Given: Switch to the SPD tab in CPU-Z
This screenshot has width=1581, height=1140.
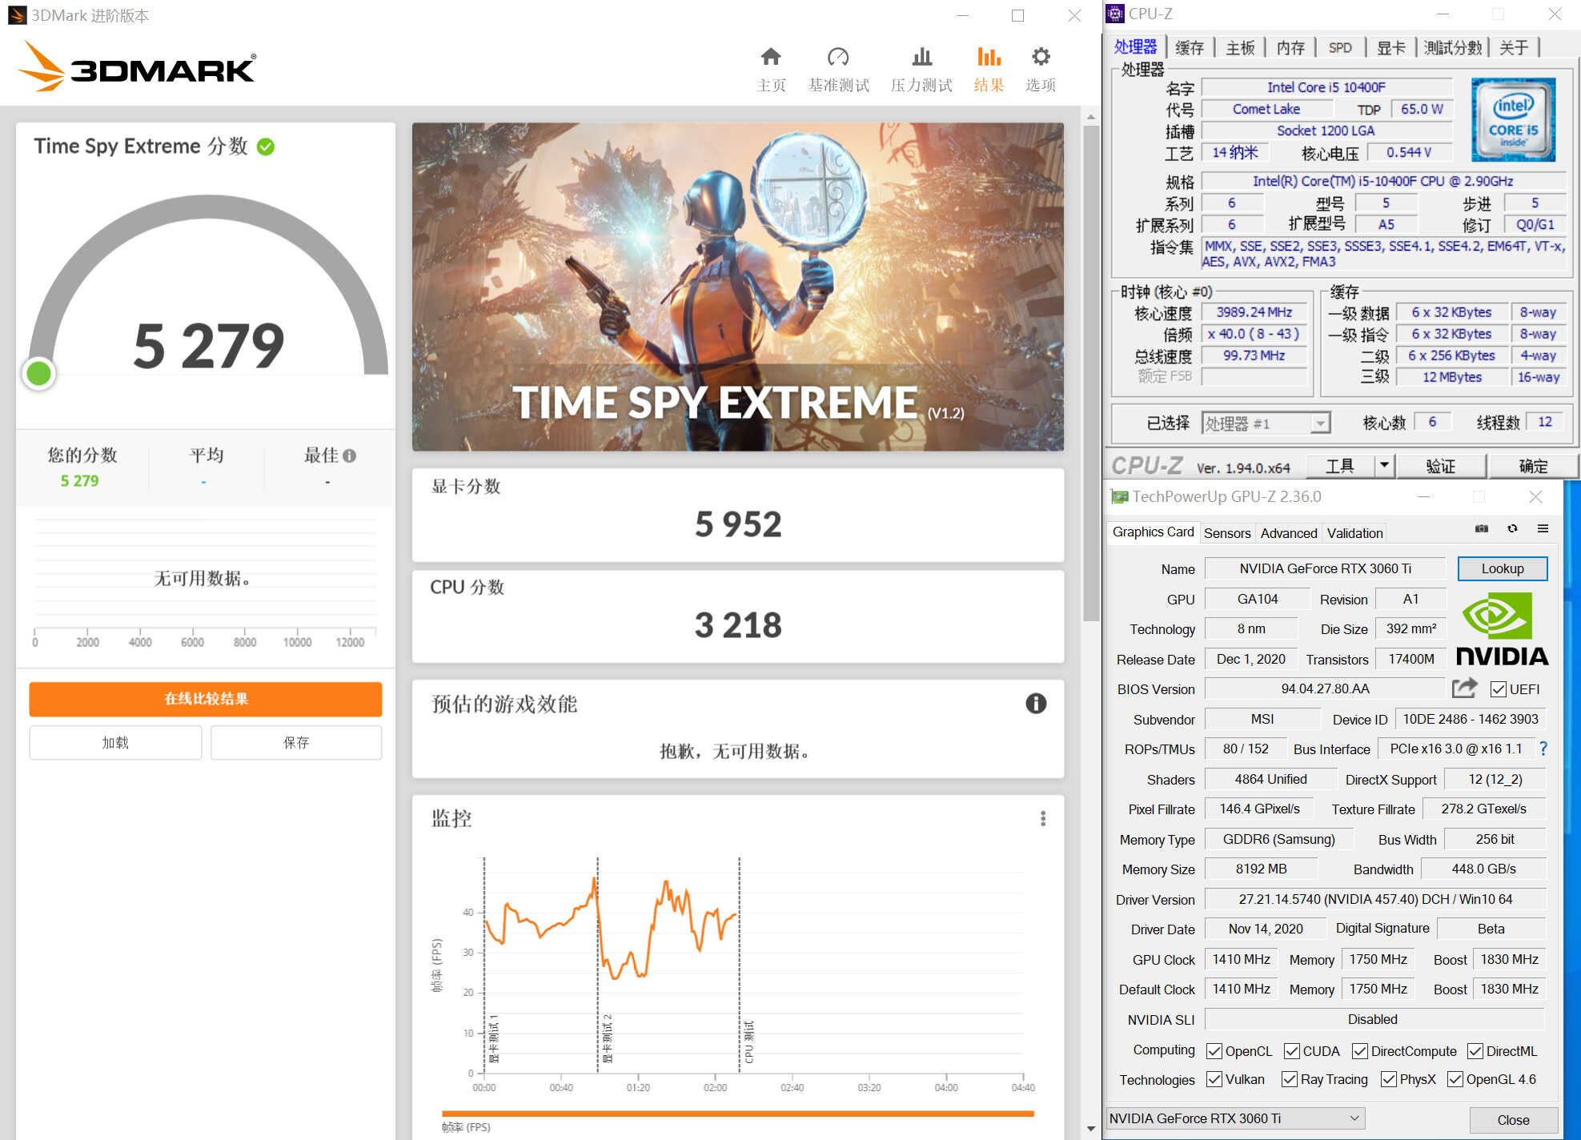Looking at the screenshot, I should click(1340, 47).
